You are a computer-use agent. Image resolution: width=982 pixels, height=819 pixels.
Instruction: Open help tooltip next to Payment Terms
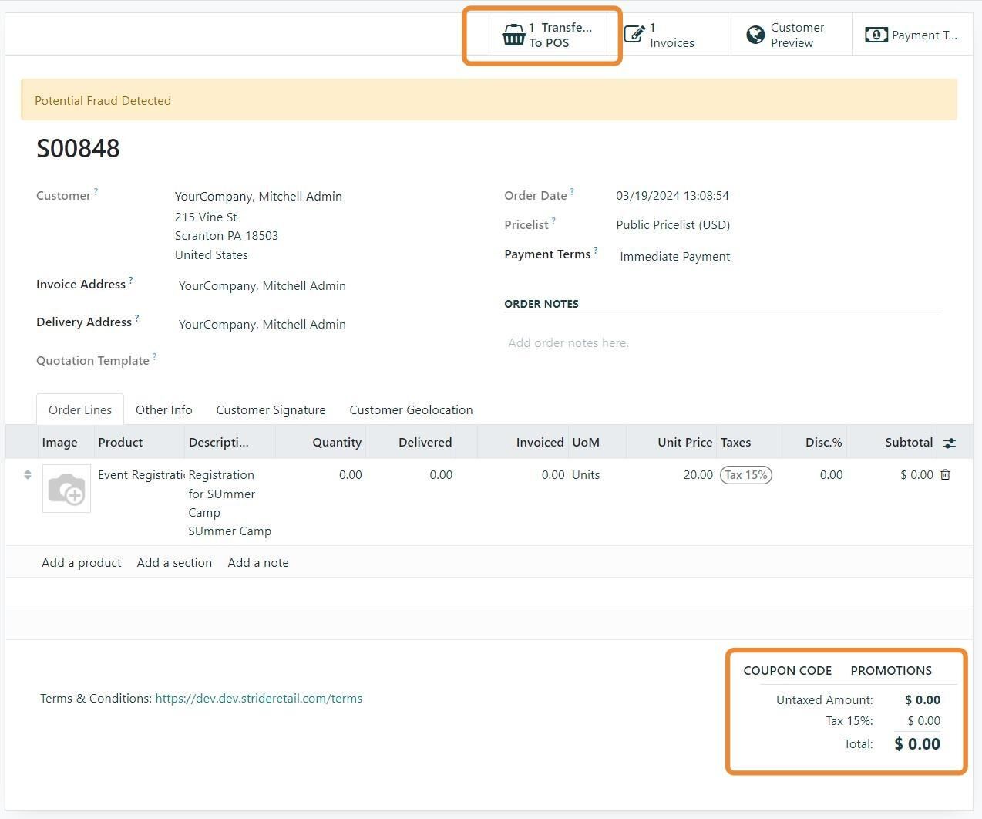pyautogui.click(x=596, y=249)
